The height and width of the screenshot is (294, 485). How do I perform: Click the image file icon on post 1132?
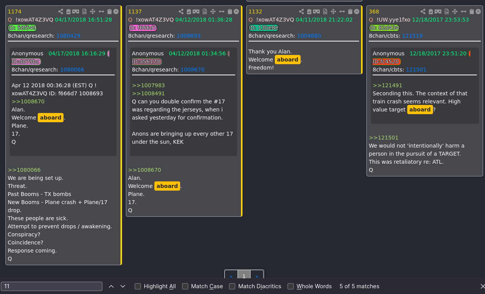325,12
